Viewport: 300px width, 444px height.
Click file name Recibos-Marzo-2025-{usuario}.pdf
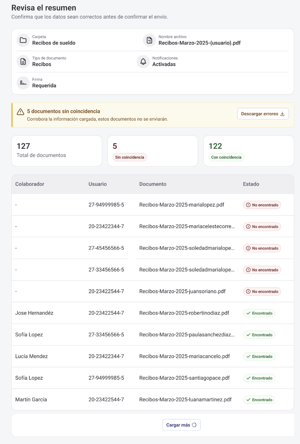pyautogui.click(x=200, y=43)
